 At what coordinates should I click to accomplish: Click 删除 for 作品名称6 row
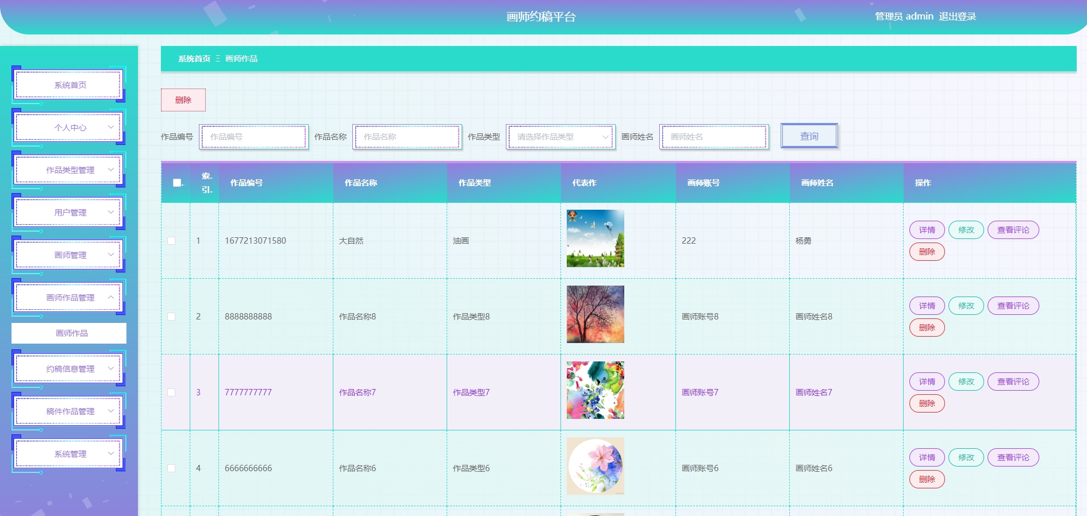(927, 479)
